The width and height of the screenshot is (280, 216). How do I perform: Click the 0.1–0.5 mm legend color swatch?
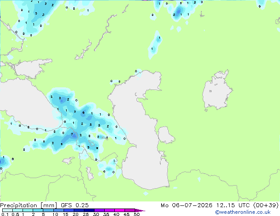(x=8, y=210)
